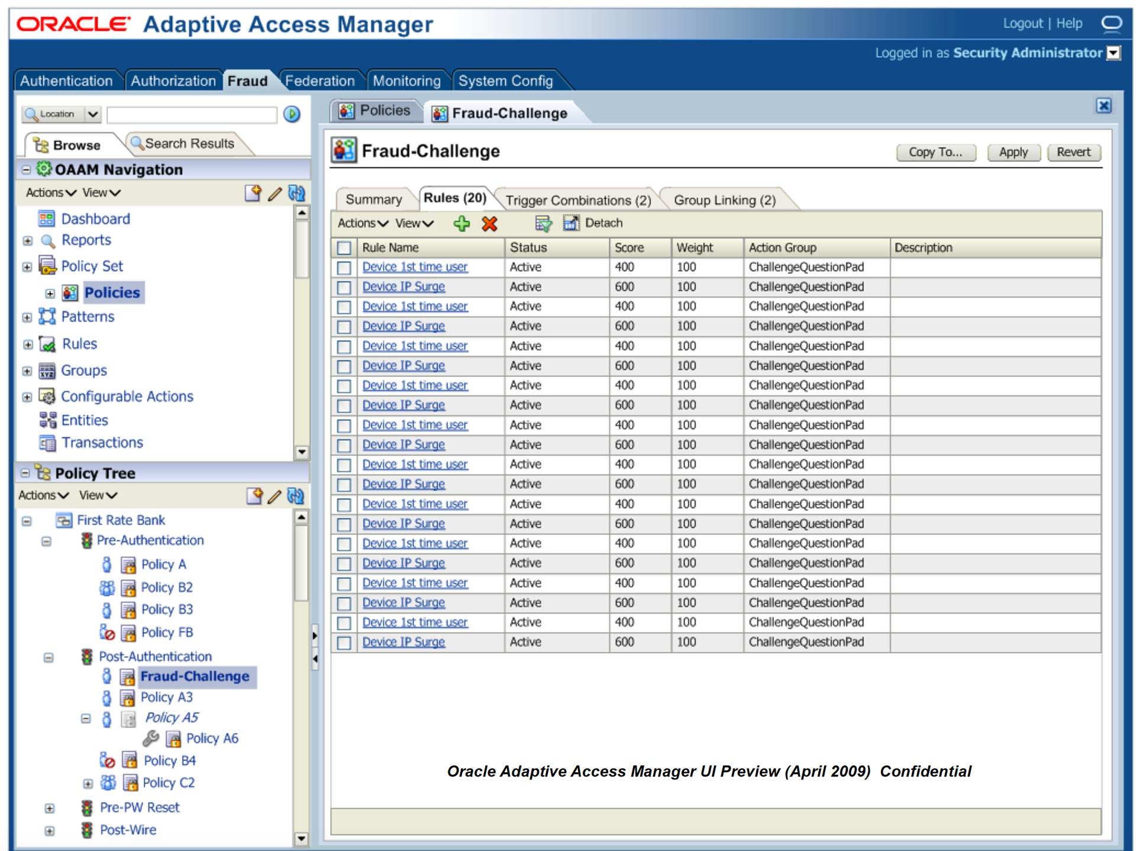Image resolution: width=1136 pixels, height=851 pixels.
Task: Click the filter icon in rules toolbar
Action: [543, 224]
